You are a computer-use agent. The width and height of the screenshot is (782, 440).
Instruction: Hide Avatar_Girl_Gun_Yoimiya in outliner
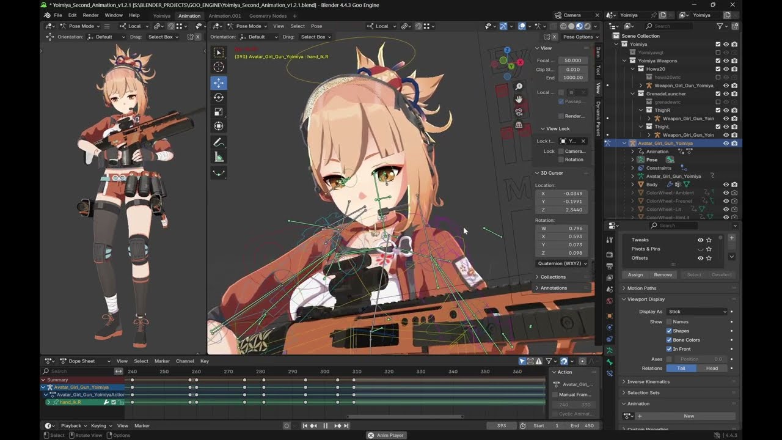point(726,143)
